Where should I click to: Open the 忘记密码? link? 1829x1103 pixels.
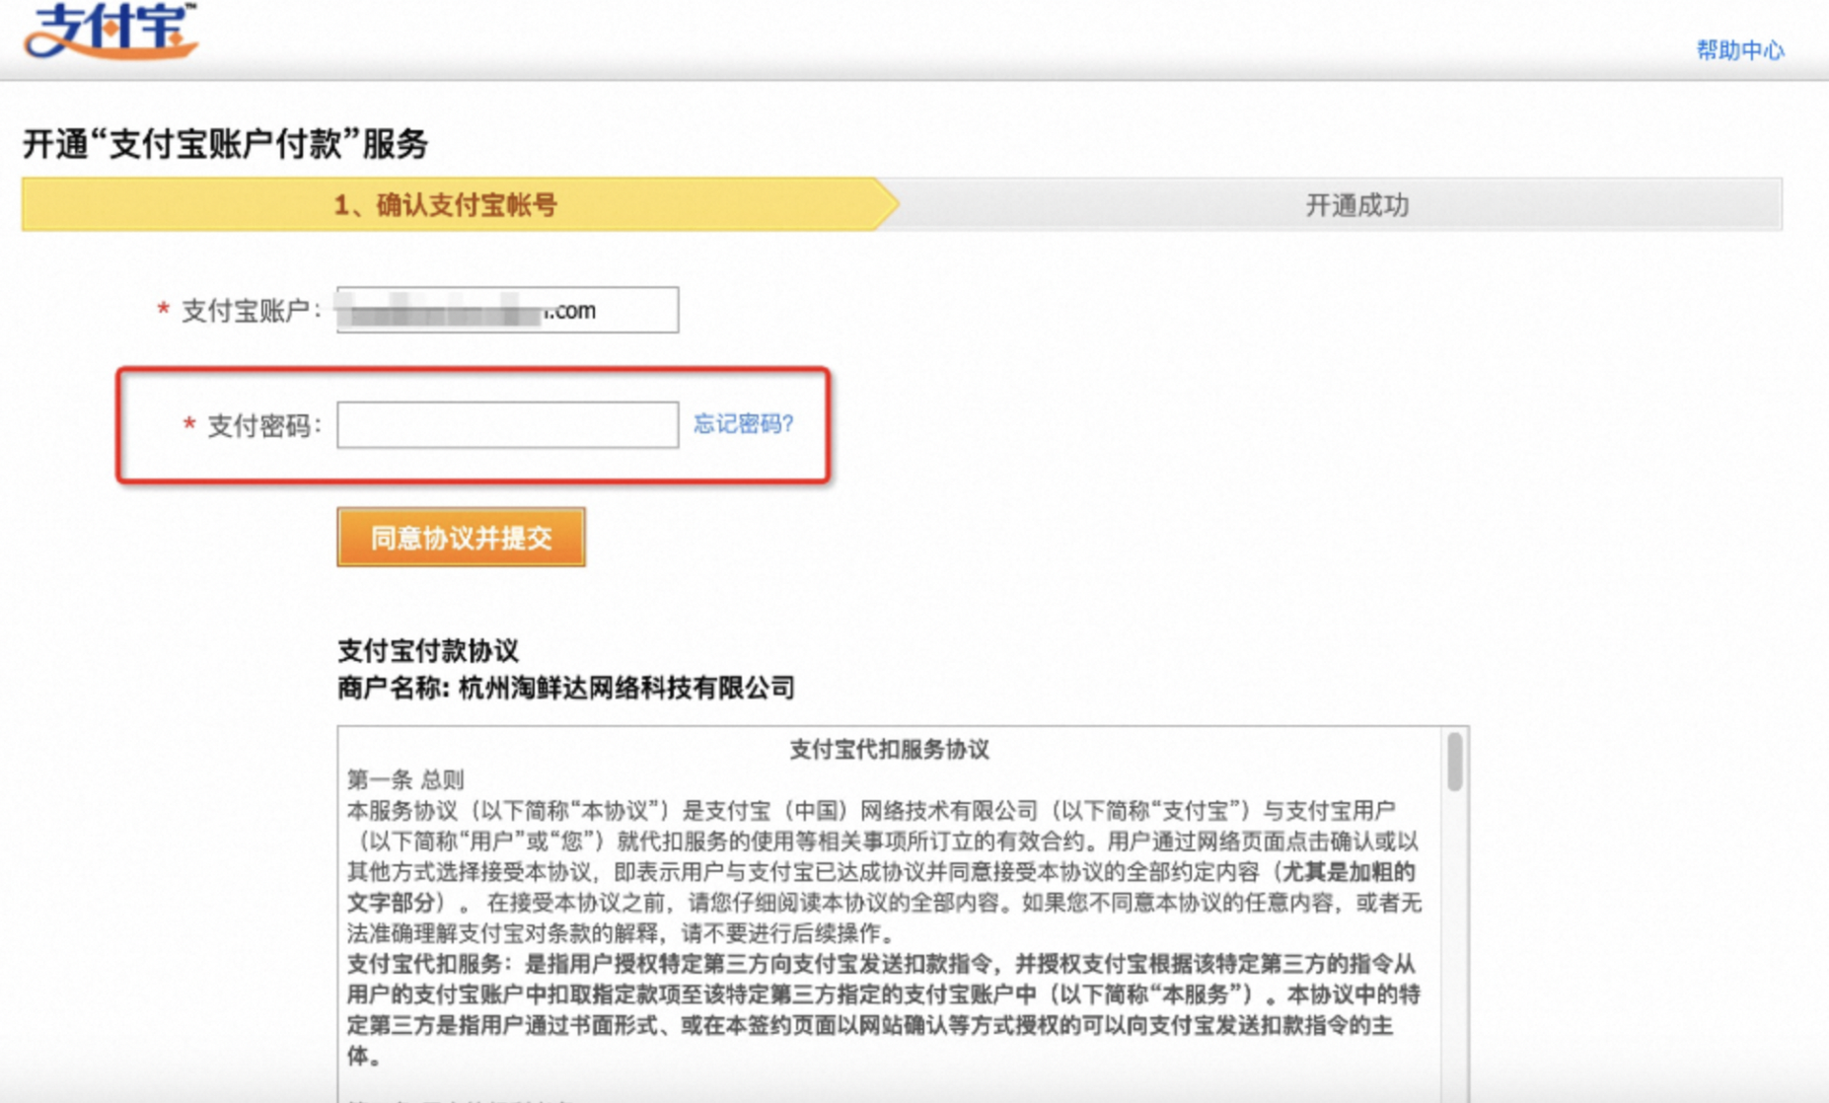(x=743, y=424)
